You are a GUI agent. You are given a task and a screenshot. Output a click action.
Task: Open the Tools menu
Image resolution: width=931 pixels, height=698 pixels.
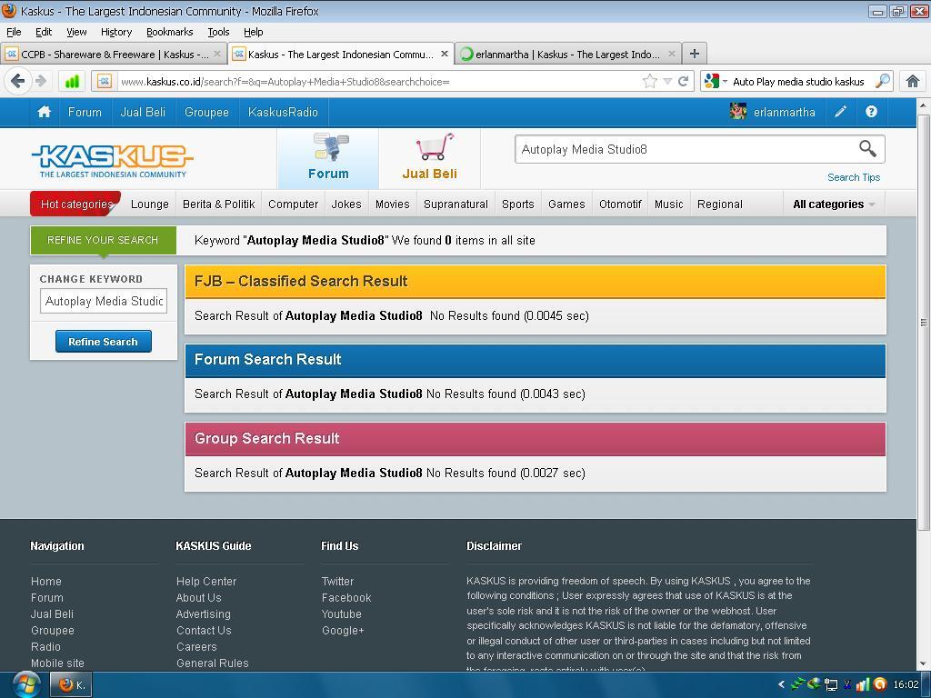click(218, 32)
